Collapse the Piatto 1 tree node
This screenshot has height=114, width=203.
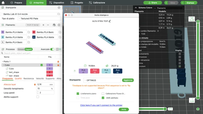(x=3, y=61)
